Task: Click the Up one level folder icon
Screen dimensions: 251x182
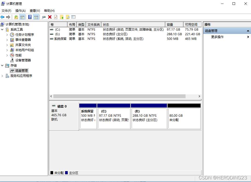Action: (16, 17)
